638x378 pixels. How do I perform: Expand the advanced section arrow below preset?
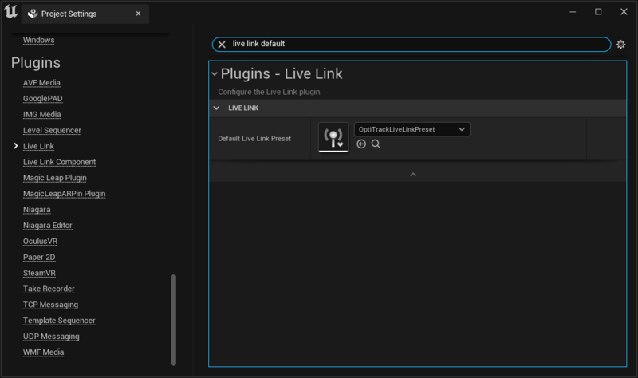(x=412, y=174)
